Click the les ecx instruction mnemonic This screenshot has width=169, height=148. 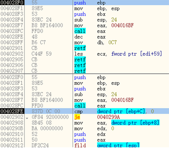coord(78,54)
